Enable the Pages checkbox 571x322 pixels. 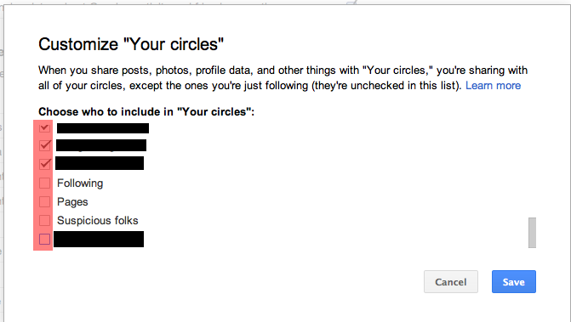point(44,201)
